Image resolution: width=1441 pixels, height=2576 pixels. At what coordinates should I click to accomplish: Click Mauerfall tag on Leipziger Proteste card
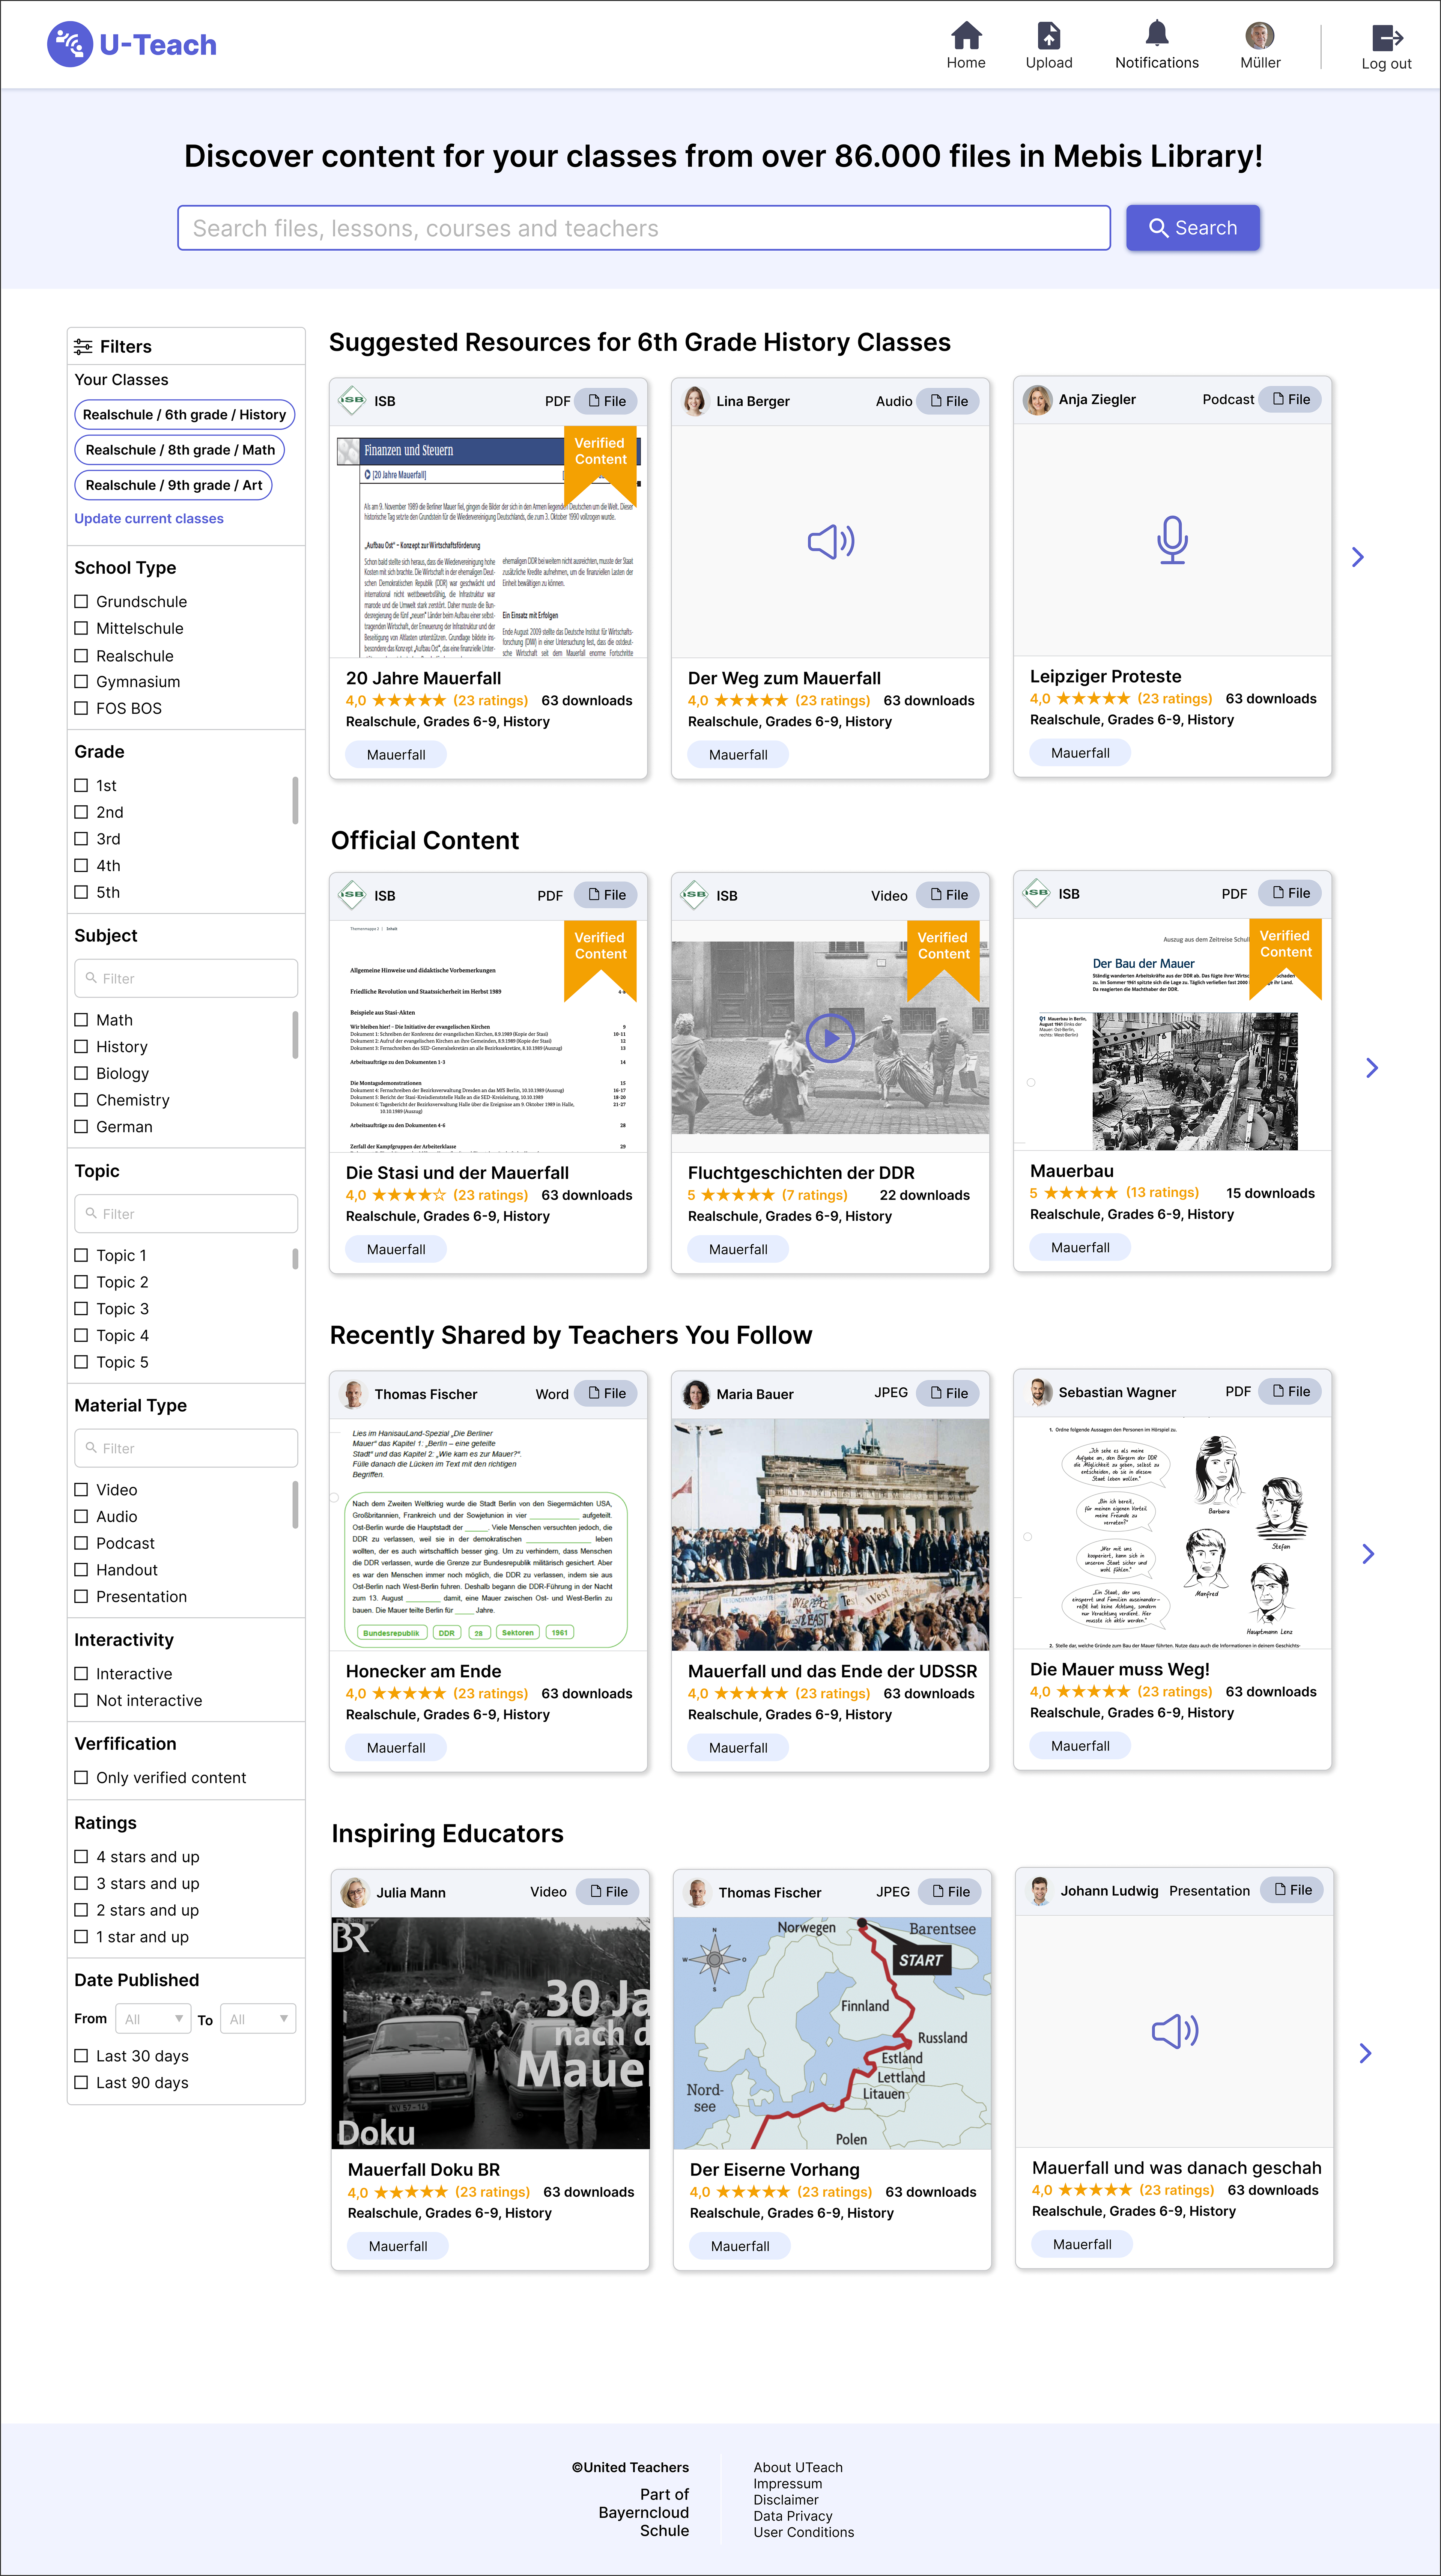[1080, 753]
